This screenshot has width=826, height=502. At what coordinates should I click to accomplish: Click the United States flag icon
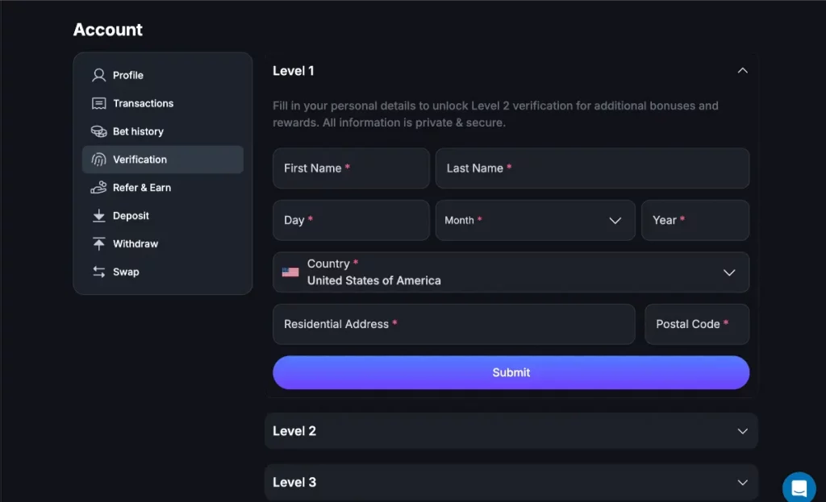point(290,272)
